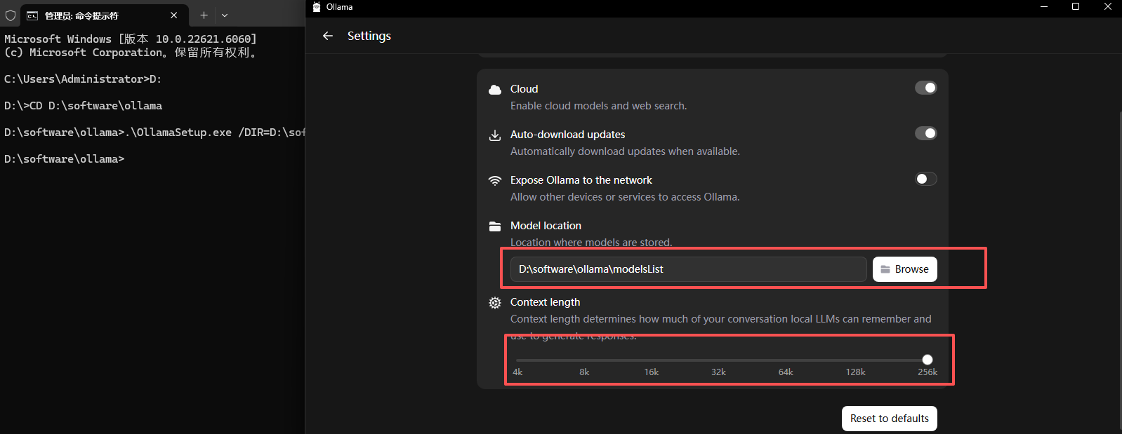Click the Model location folder icon
This screenshot has width=1122, height=434.
tap(495, 226)
